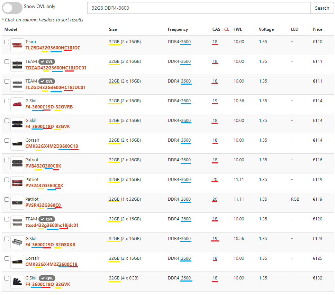Click the RGB RAM thumbnail for PVSR432G360C0
Viewport: 335px width, 295px height.
[x=17, y=203]
